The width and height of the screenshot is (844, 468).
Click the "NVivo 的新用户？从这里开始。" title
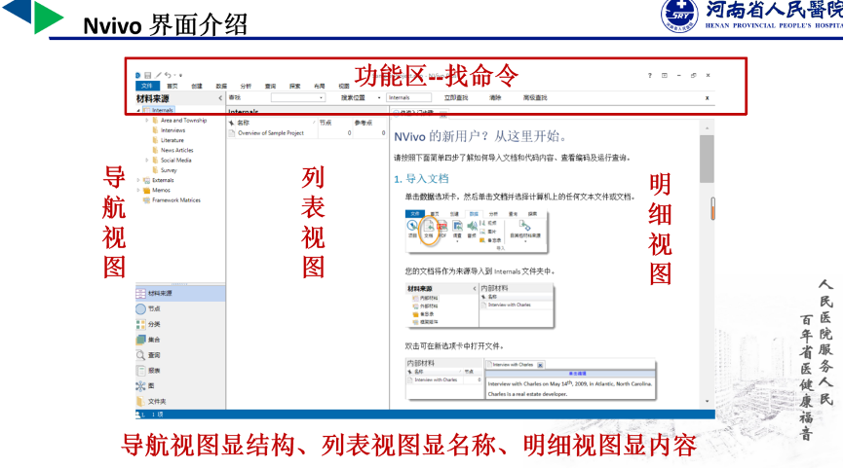pyautogui.click(x=480, y=136)
